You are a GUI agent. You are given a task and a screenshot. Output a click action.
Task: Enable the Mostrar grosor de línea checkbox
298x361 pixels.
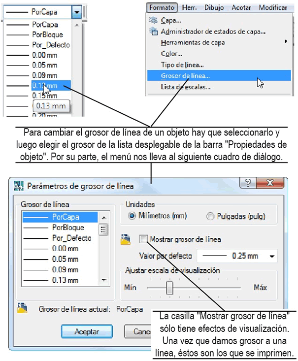[x=143, y=239]
